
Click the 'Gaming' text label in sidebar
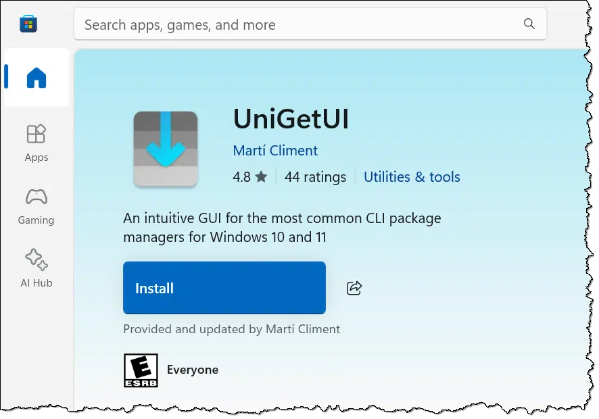[37, 220]
